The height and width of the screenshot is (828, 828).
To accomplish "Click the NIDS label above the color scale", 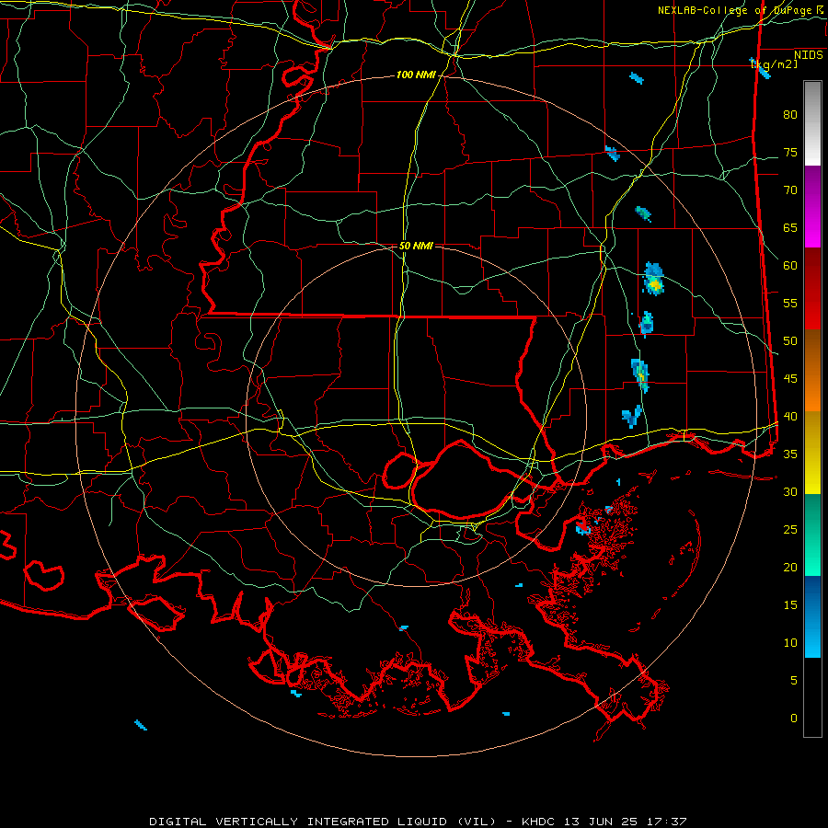I will (x=808, y=55).
